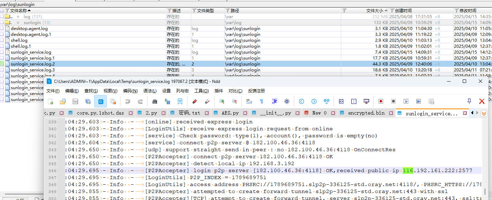Image resolution: width=492 pixels, height=200 pixels.
Task: Click the highlighted blue auto-save toolbar icon
Action: coord(100,101)
